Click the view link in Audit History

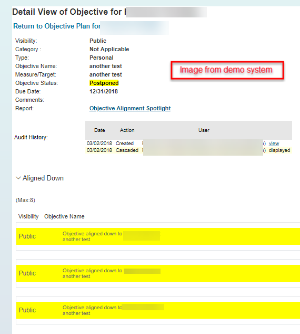point(274,144)
